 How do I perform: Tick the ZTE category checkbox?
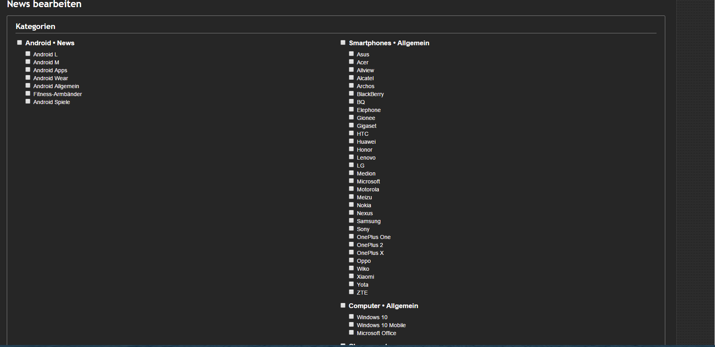351,292
